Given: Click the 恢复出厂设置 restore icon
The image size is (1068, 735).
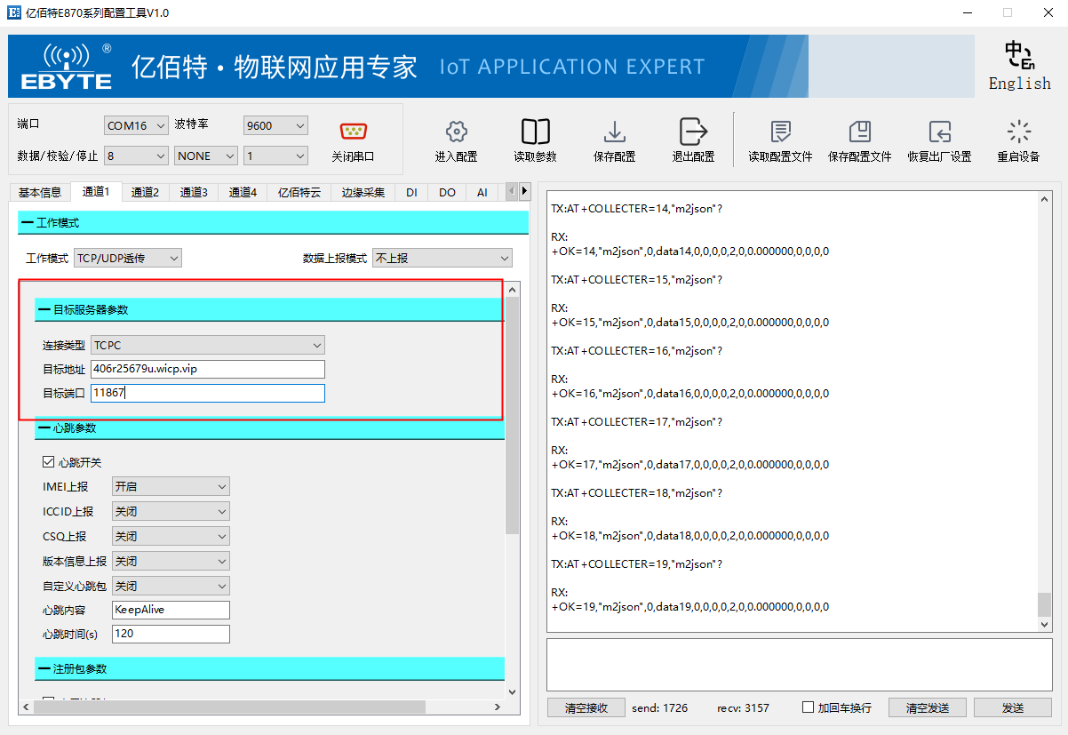Looking at the screenshot, I should pyautogui.click(x=939, y=132).
